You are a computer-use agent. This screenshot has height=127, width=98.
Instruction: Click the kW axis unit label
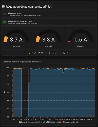tap(4, 92)
